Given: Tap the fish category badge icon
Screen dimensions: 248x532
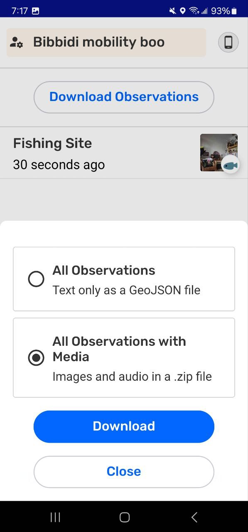Looking at the screenshot, I should tap(230, 165).
